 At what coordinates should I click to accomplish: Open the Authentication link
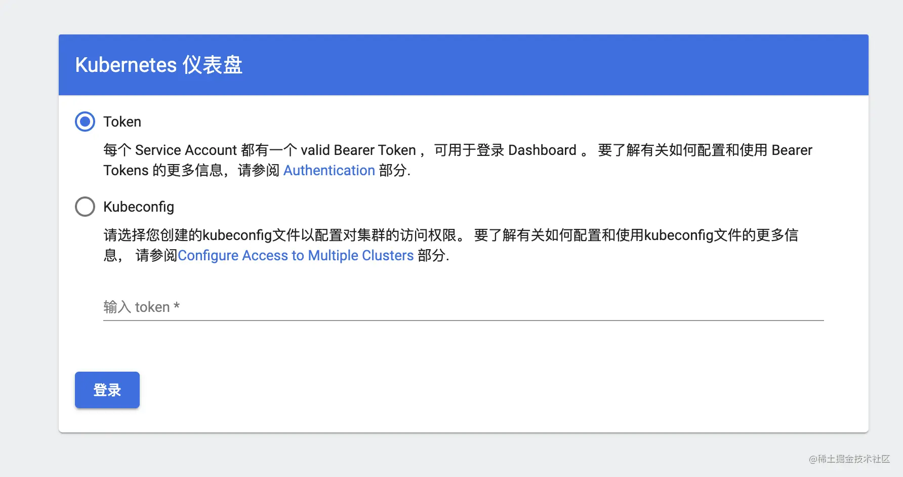(x=329, y=170)
